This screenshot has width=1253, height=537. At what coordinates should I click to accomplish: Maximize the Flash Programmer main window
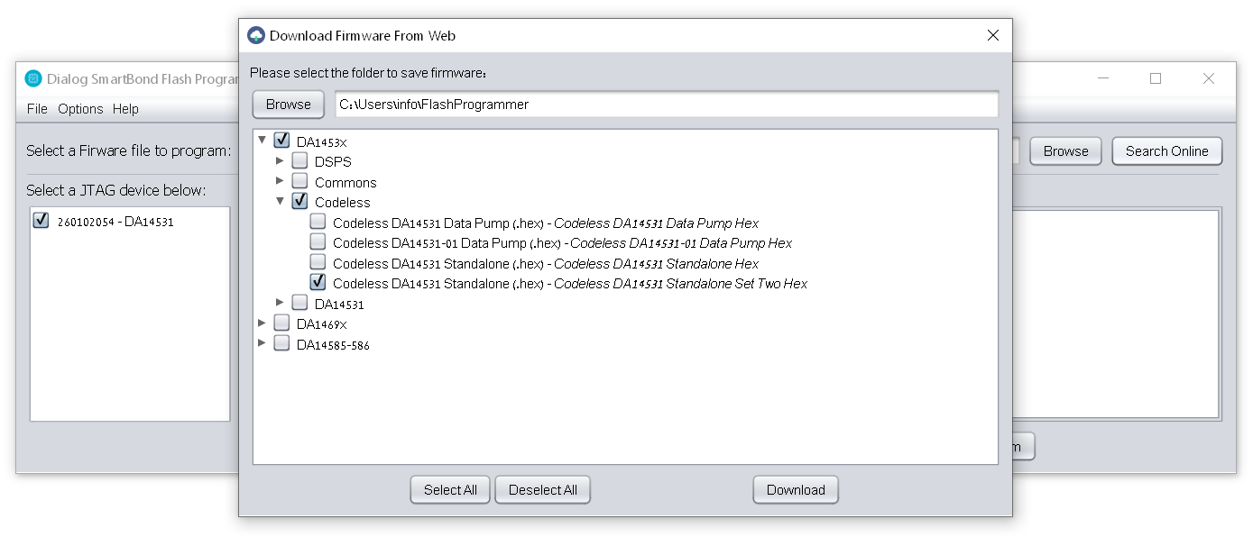1156,78
